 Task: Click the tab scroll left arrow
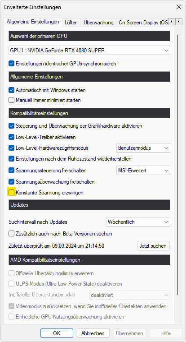(172, 22)
